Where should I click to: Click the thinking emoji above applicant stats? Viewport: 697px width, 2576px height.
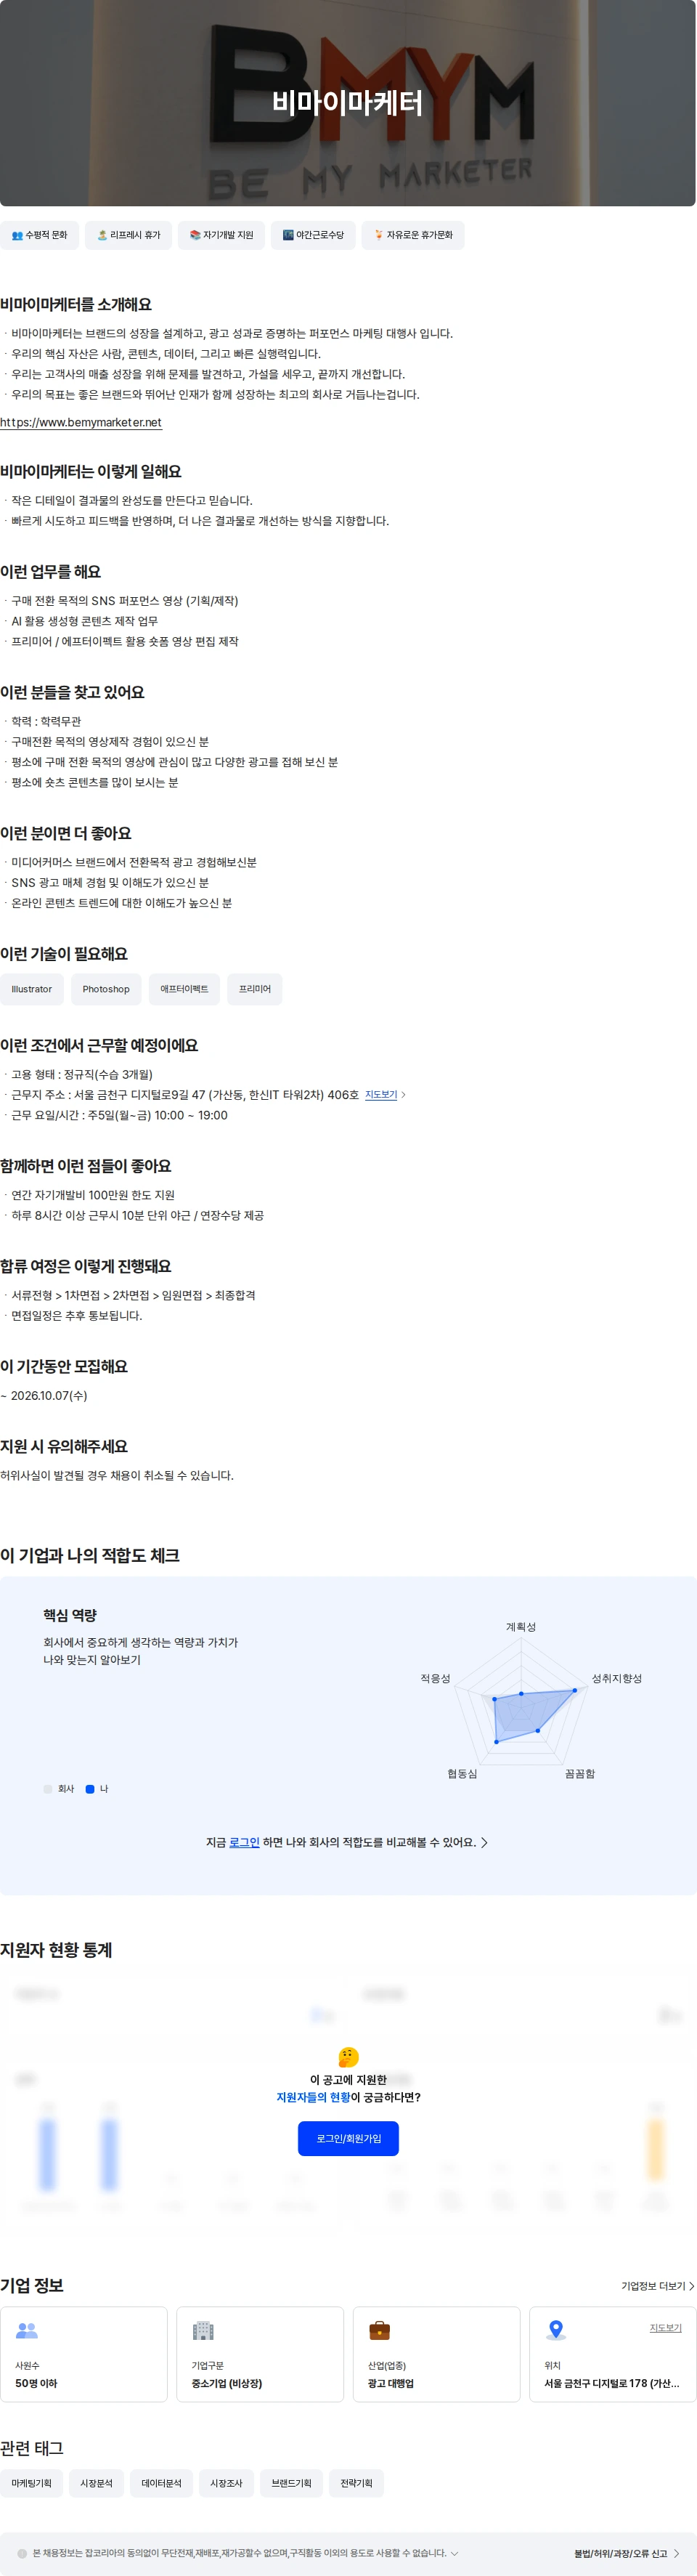(x=348, y=2057)
